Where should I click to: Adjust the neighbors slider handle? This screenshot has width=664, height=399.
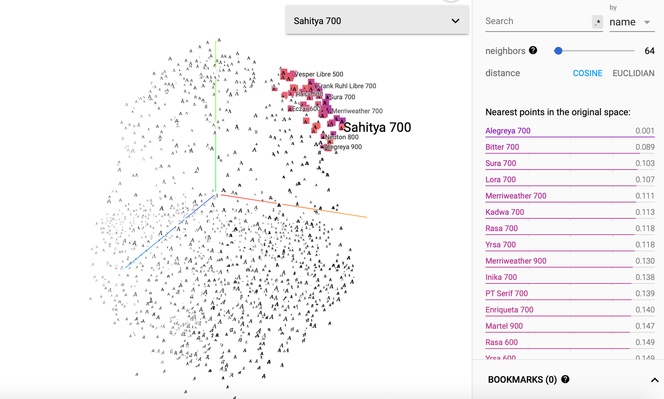(558, 51)
